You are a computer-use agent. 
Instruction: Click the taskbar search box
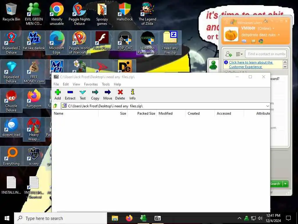[x=61, y=218]
